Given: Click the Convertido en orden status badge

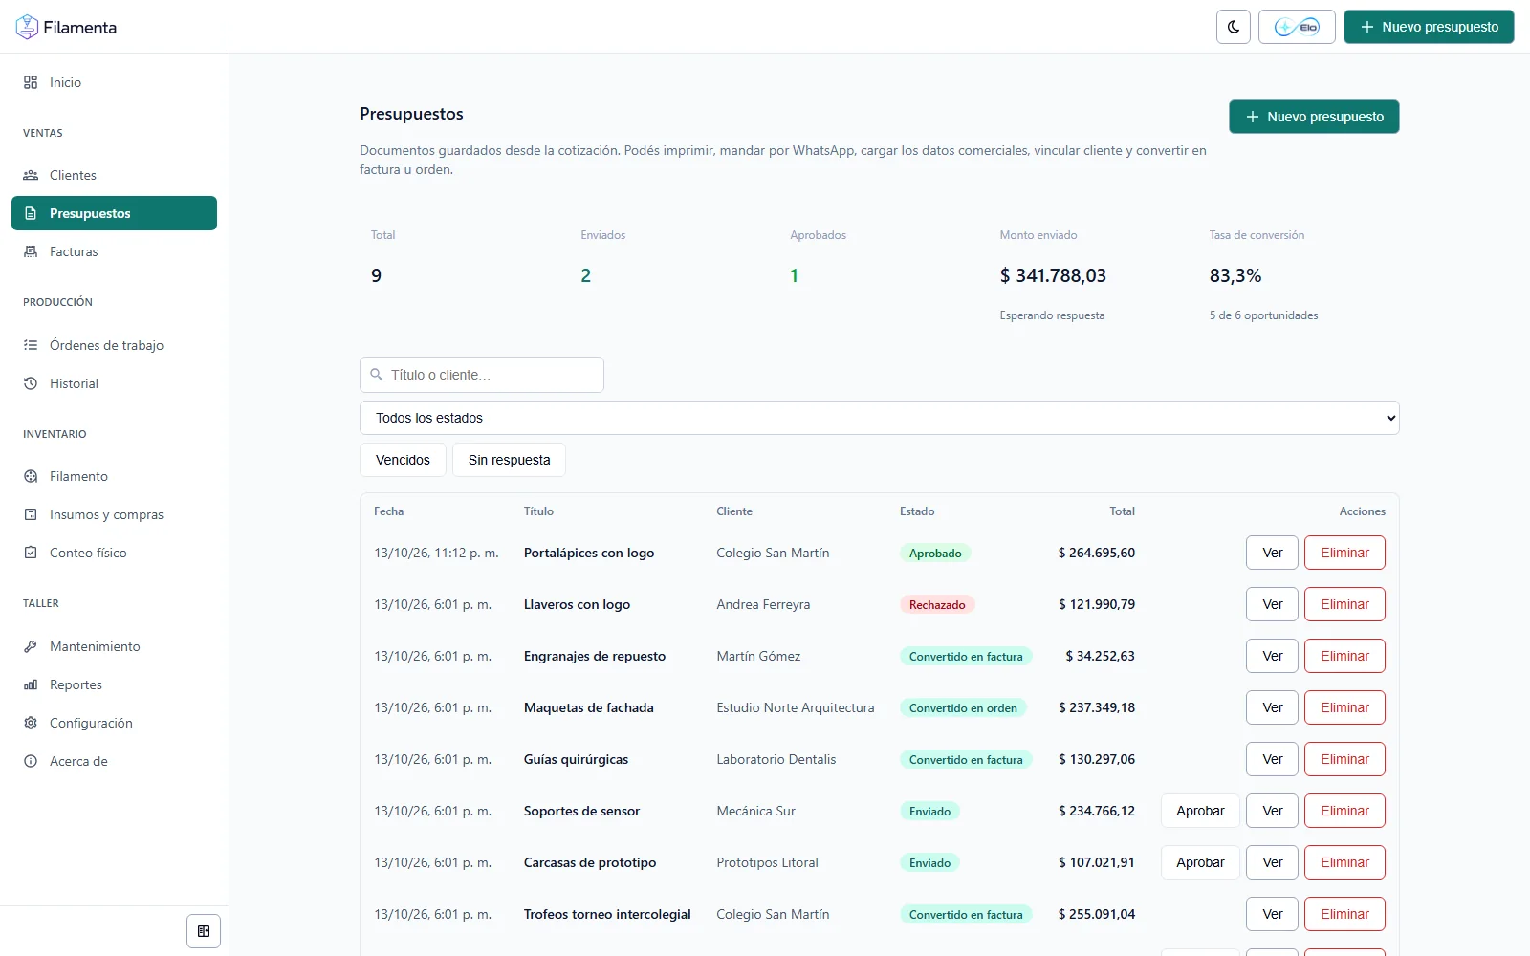Looking at the screenshot, I should 963,707.
